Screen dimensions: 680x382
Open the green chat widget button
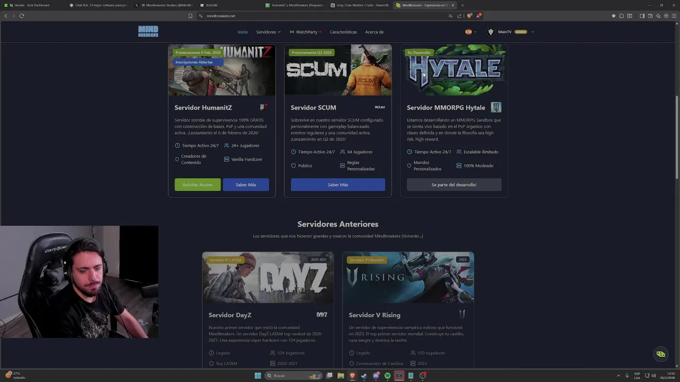660,354
